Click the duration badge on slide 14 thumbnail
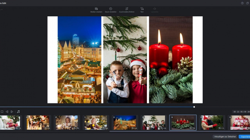This screenshot has width=250, height=140. pos(193,128)
